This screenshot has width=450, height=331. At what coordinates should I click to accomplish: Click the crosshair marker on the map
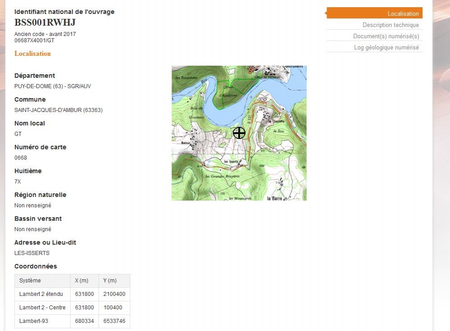click(x=239, y=133)
